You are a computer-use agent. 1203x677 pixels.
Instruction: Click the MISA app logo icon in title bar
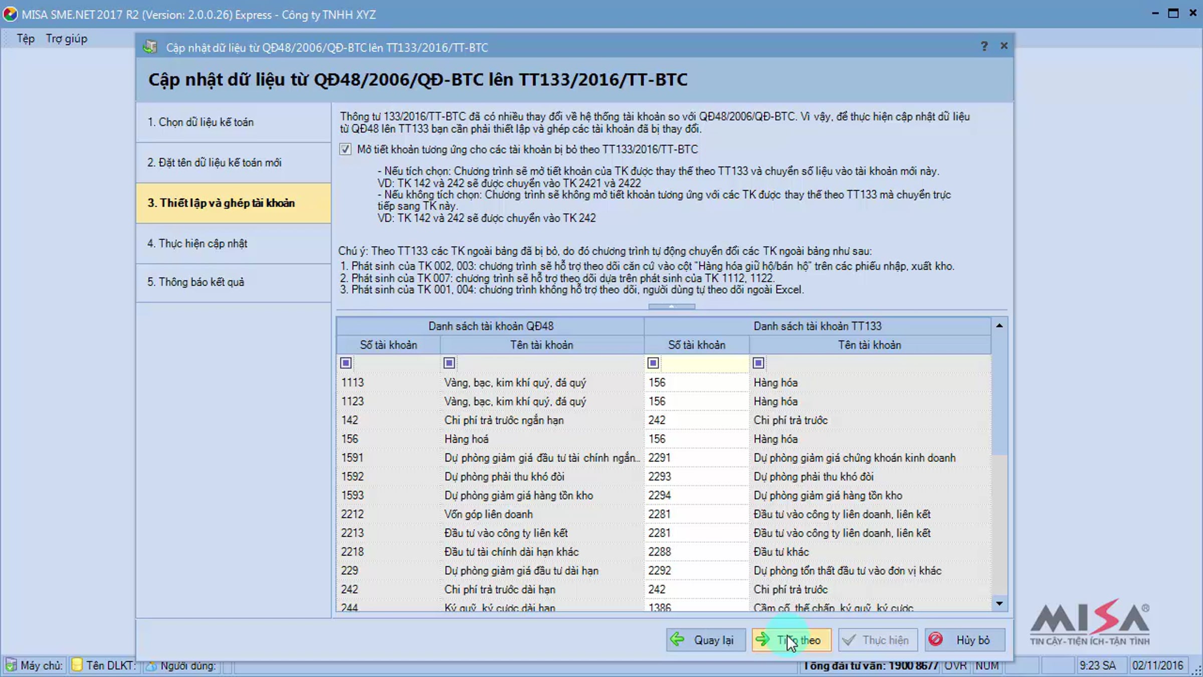(10, 15)
